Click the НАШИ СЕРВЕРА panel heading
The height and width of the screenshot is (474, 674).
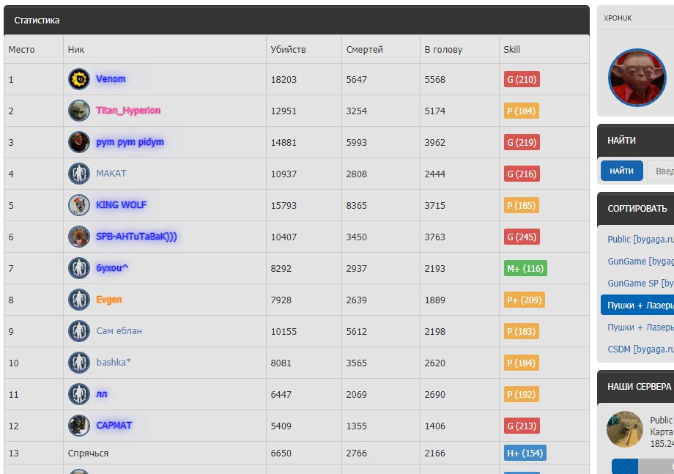pyautogui.click(x=639, y=387)
